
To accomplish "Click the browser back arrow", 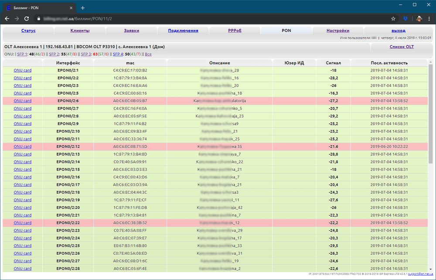I will pos(7,19).
